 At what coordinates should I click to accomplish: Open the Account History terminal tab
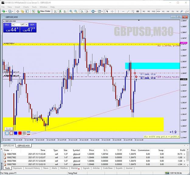point(32,168)
